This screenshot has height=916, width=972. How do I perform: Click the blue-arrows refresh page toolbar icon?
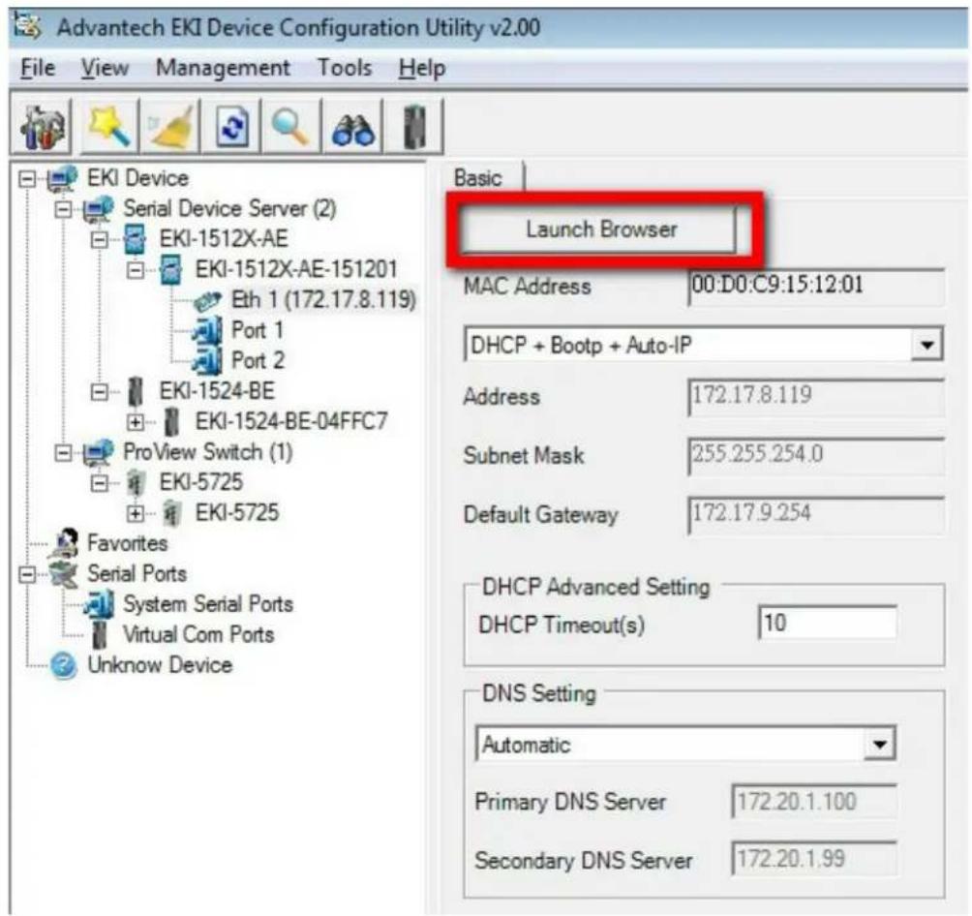point(231,127)
